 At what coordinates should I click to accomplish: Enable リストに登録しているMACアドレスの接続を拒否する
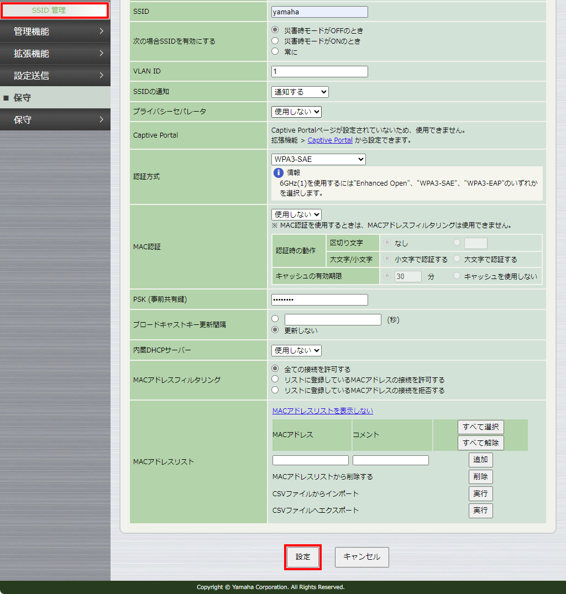pos(275,390)
